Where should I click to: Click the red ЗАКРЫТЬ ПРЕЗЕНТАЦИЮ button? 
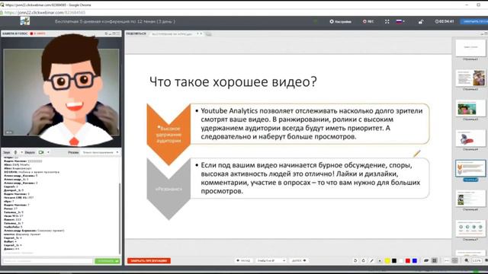click(x=149, y=260)
